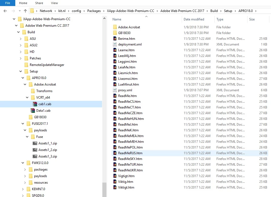Viewport: 271px width, 197px height.
Task: Click the Viktigt.htm file icon
Action: [115, 187]
